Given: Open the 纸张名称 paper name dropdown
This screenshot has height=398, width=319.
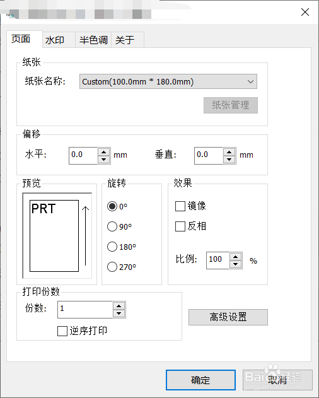Looking at the screenshot, I should (168, 81).
